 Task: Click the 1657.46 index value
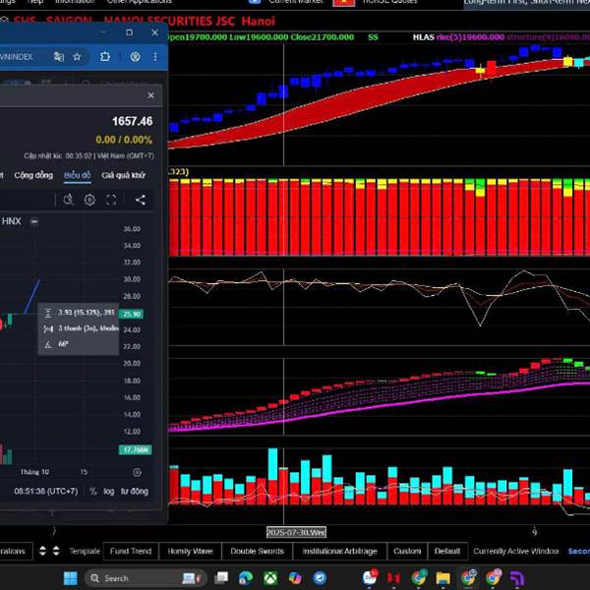[x=133, y=121]
